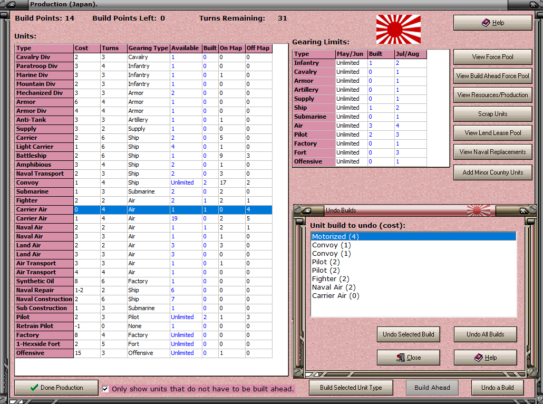Select the Amphibious unit row

[144, 165]
